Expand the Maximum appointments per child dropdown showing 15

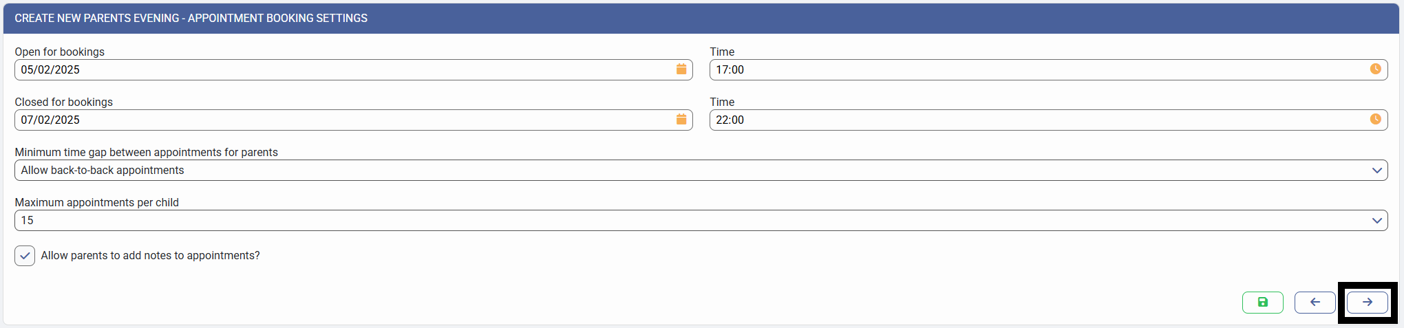pyautogui.click(x=688, y=221)
